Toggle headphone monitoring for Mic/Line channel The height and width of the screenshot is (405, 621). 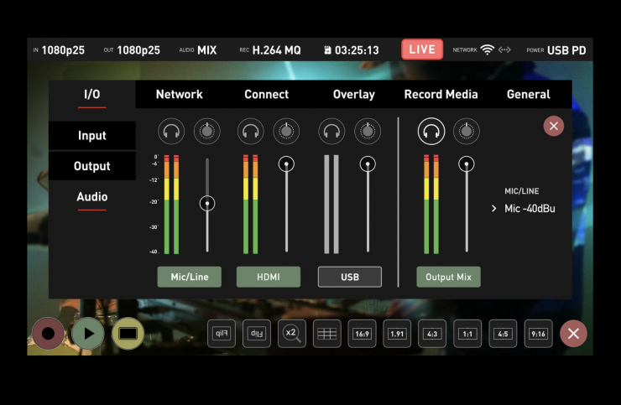[173, 131]
